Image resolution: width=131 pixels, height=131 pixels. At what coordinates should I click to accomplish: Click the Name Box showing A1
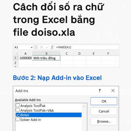[23, 47]
